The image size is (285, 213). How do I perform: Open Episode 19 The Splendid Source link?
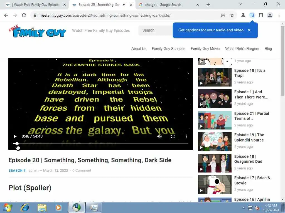(x=249, y=137)
